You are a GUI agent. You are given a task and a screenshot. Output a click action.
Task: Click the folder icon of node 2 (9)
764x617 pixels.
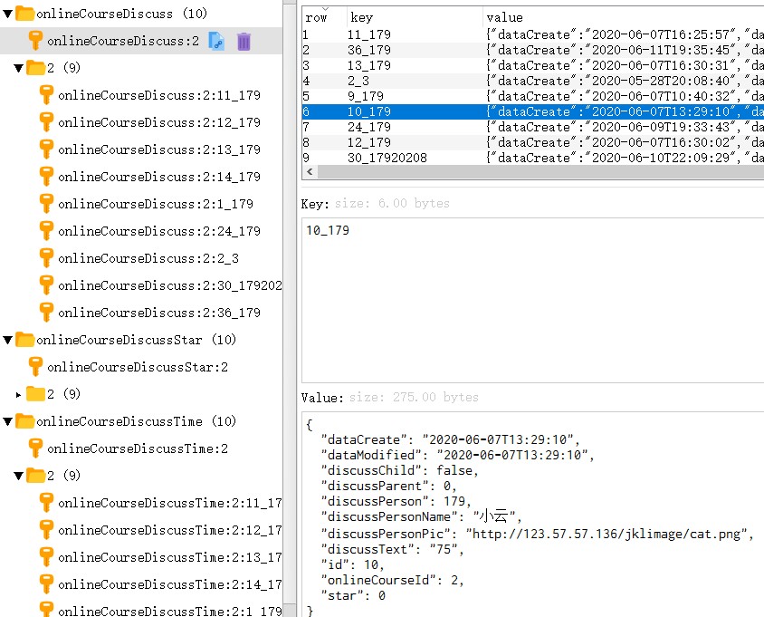(33, 68)
